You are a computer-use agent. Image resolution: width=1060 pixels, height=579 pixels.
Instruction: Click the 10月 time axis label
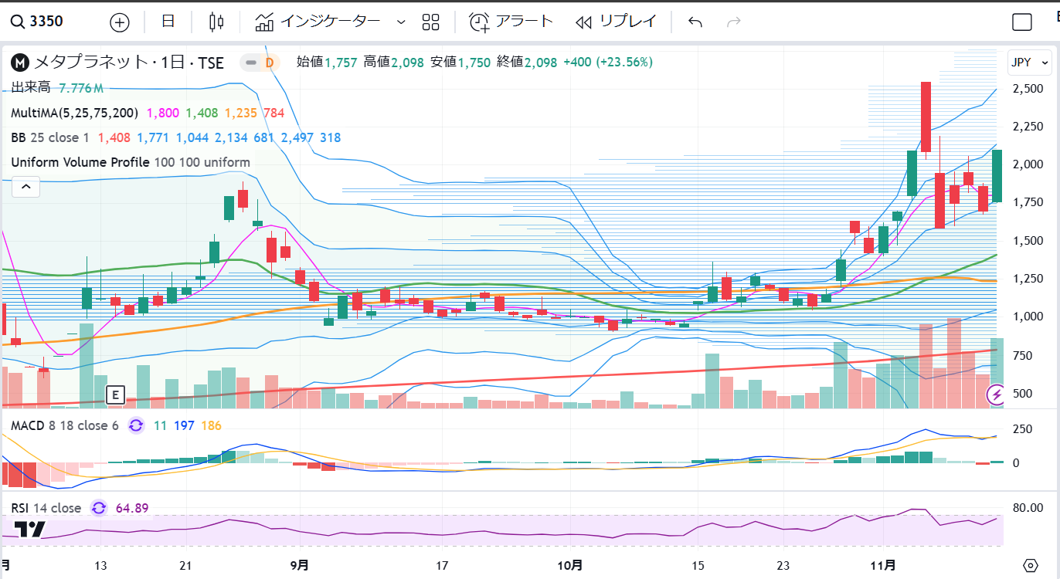(x=569, y=566)
